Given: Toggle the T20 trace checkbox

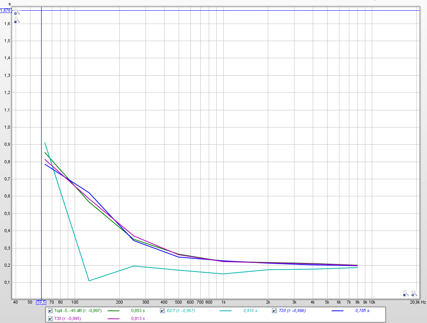Looking at the screenshot, I should [x=275, y=311].
